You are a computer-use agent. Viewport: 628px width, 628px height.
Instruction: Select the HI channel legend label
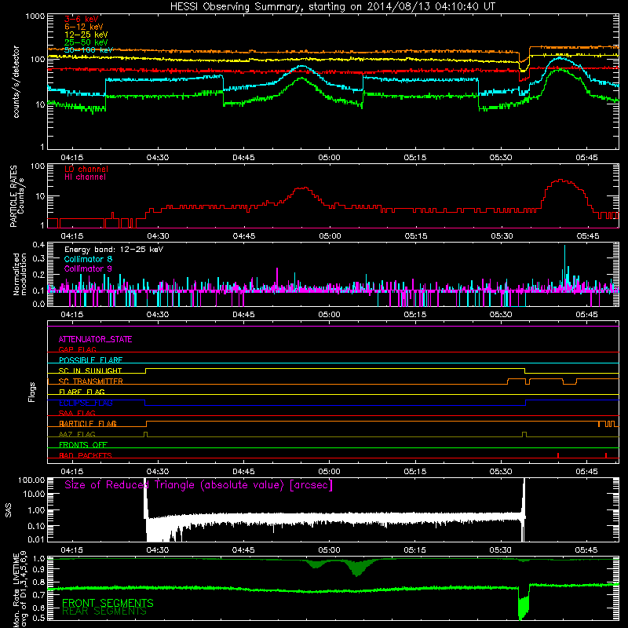85,177
